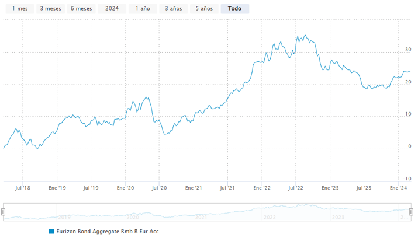Switch the chart to 3 meses
Image resolution: width=418 pixels, height=241 pixels.
click(x=50, y=9)
